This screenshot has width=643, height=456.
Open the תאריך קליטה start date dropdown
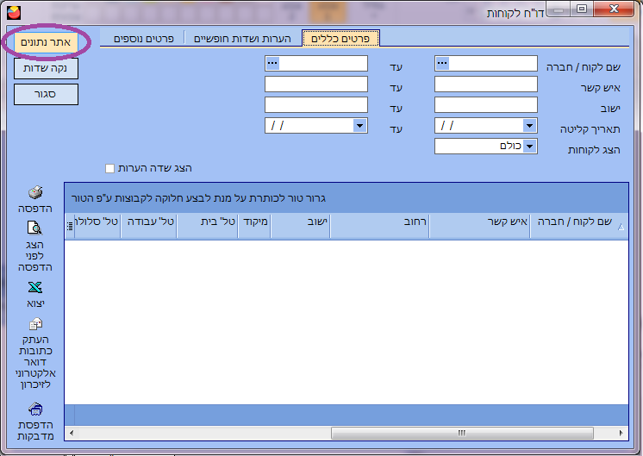530,126
